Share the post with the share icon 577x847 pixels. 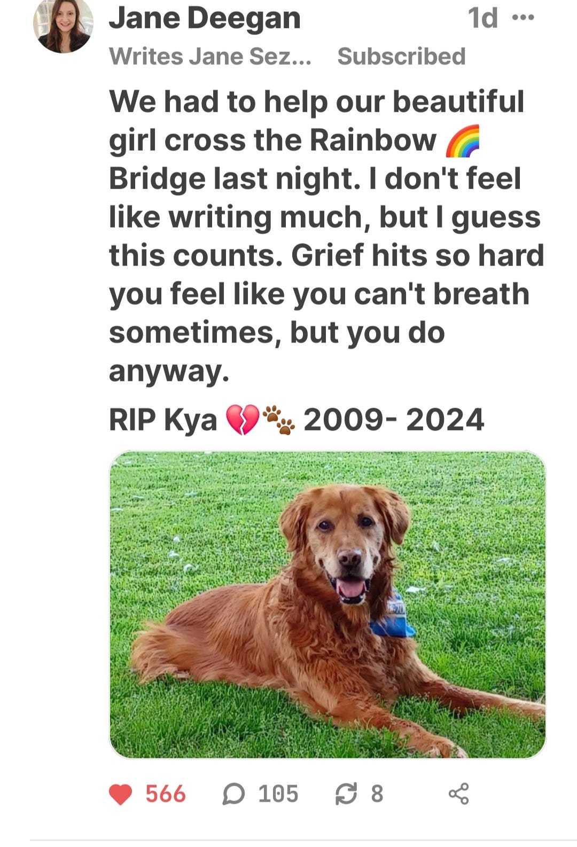459,794
